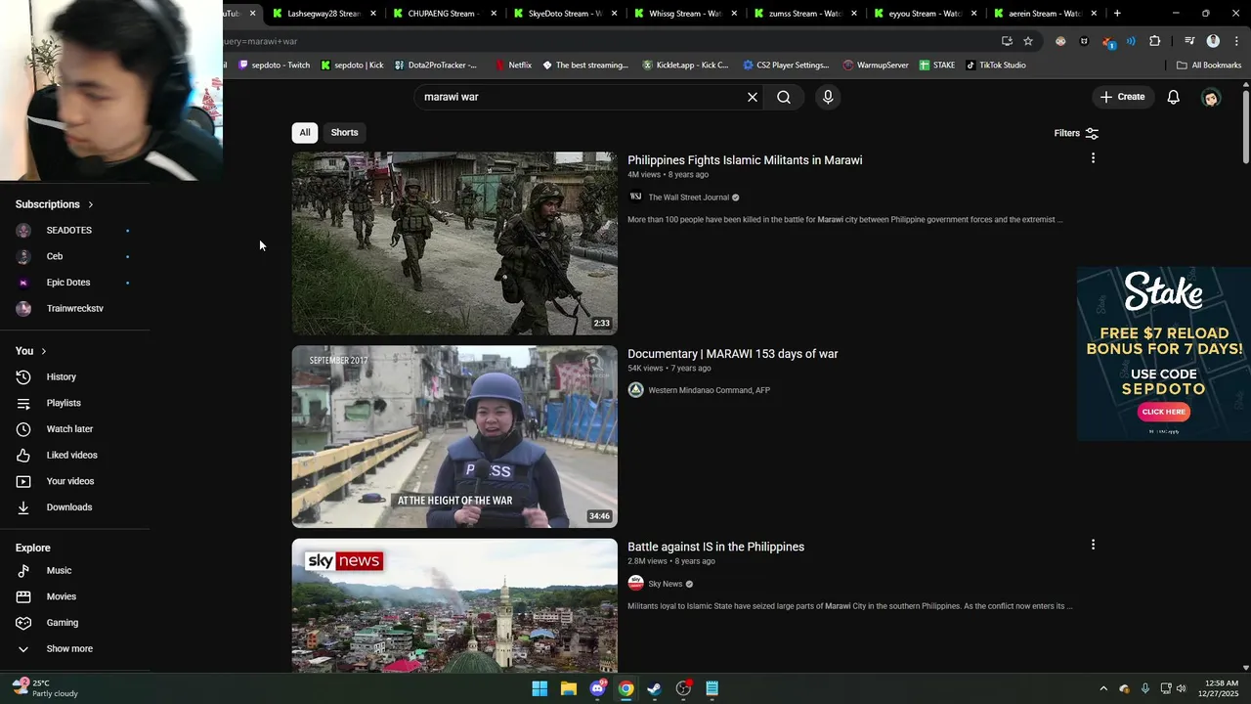The image size is (1251, 704).
Task: Visit Sky News channel link
Action: point(666,584)
